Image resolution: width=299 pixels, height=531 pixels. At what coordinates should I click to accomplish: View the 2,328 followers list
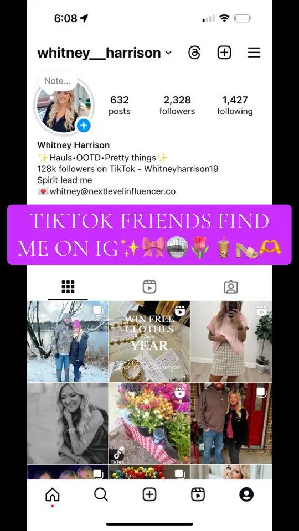coord(177,105)
